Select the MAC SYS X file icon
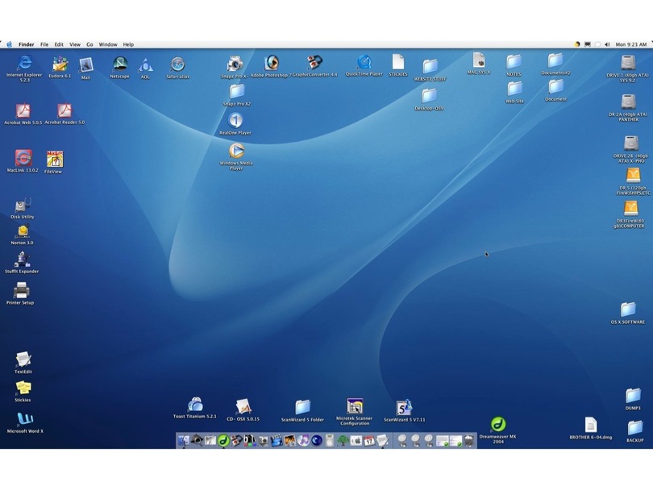Viewport: 653px width, 490px height. (479, 60)
